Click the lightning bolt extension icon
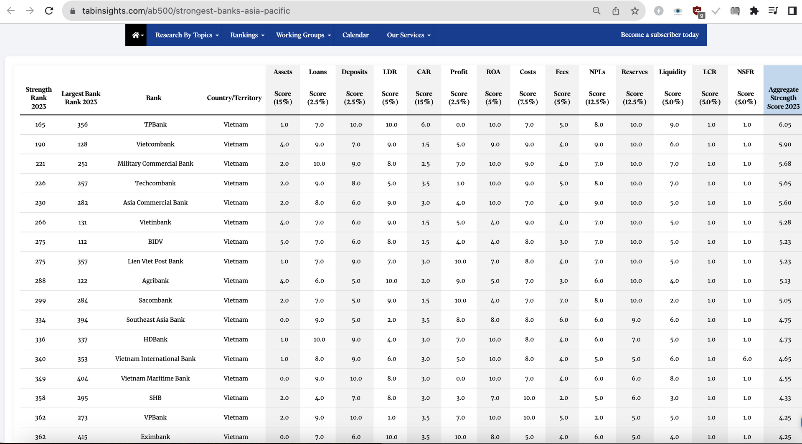The height and width of the screenshot is (444, 802). [659, 11]
